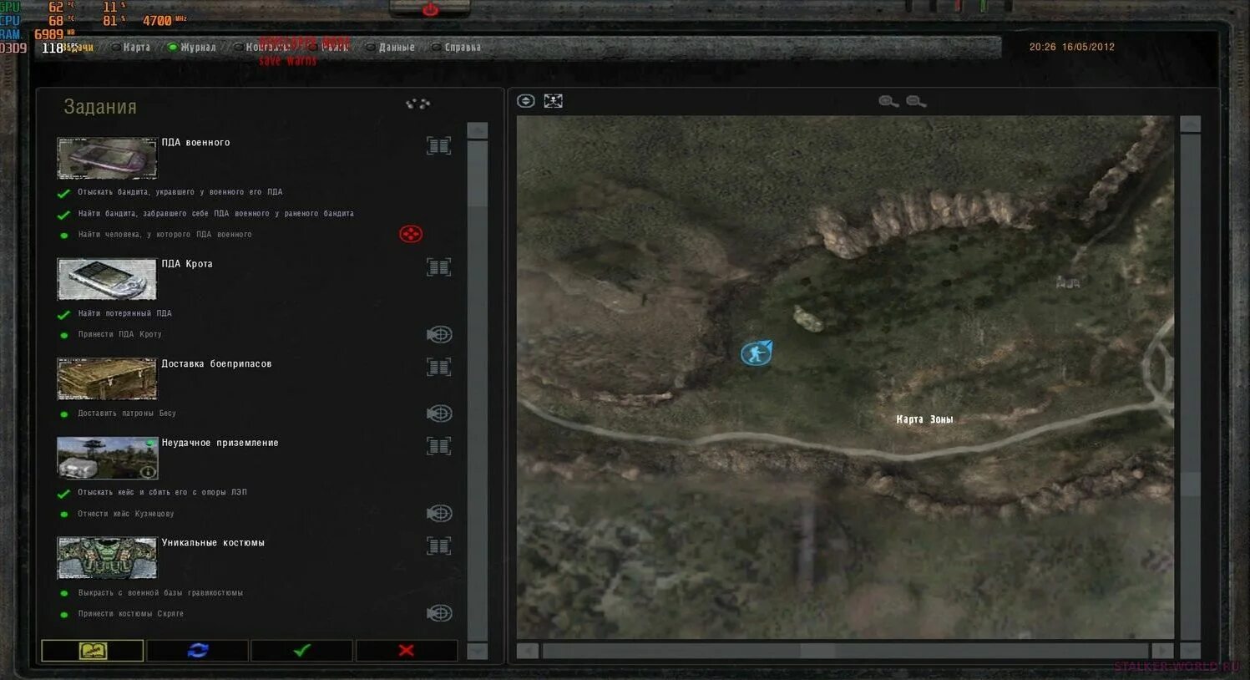Center map on player icon
The height and width of the screenshot is (680, 1250).
[553, 101]
